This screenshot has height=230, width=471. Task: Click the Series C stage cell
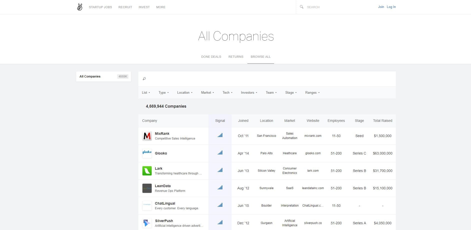point(359,153)
